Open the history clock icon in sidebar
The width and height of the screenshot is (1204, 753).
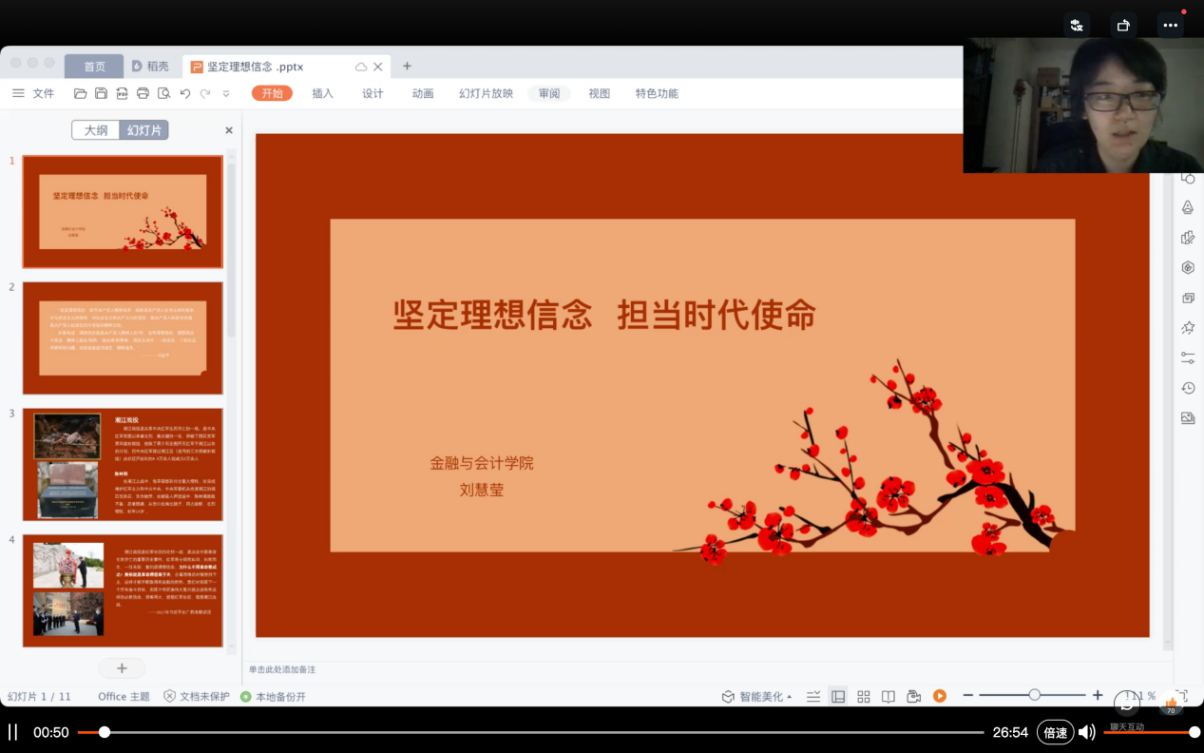1188,388
